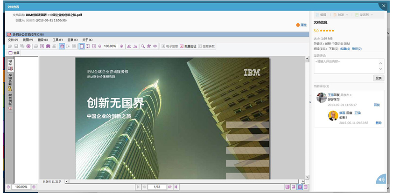Click the 电子签章 electronic signature button

click(x=170, y=46)
